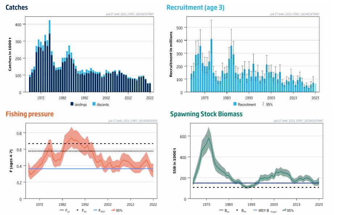Click the 0.4 tick on the Fishing pressure y-axis
The width and height of the screenshot is (344, 215).
19,166
